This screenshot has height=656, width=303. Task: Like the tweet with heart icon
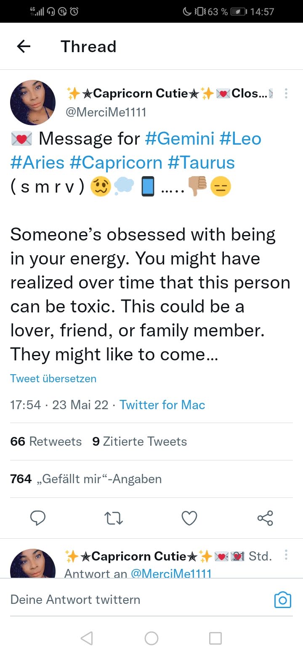tap(189, 518)
